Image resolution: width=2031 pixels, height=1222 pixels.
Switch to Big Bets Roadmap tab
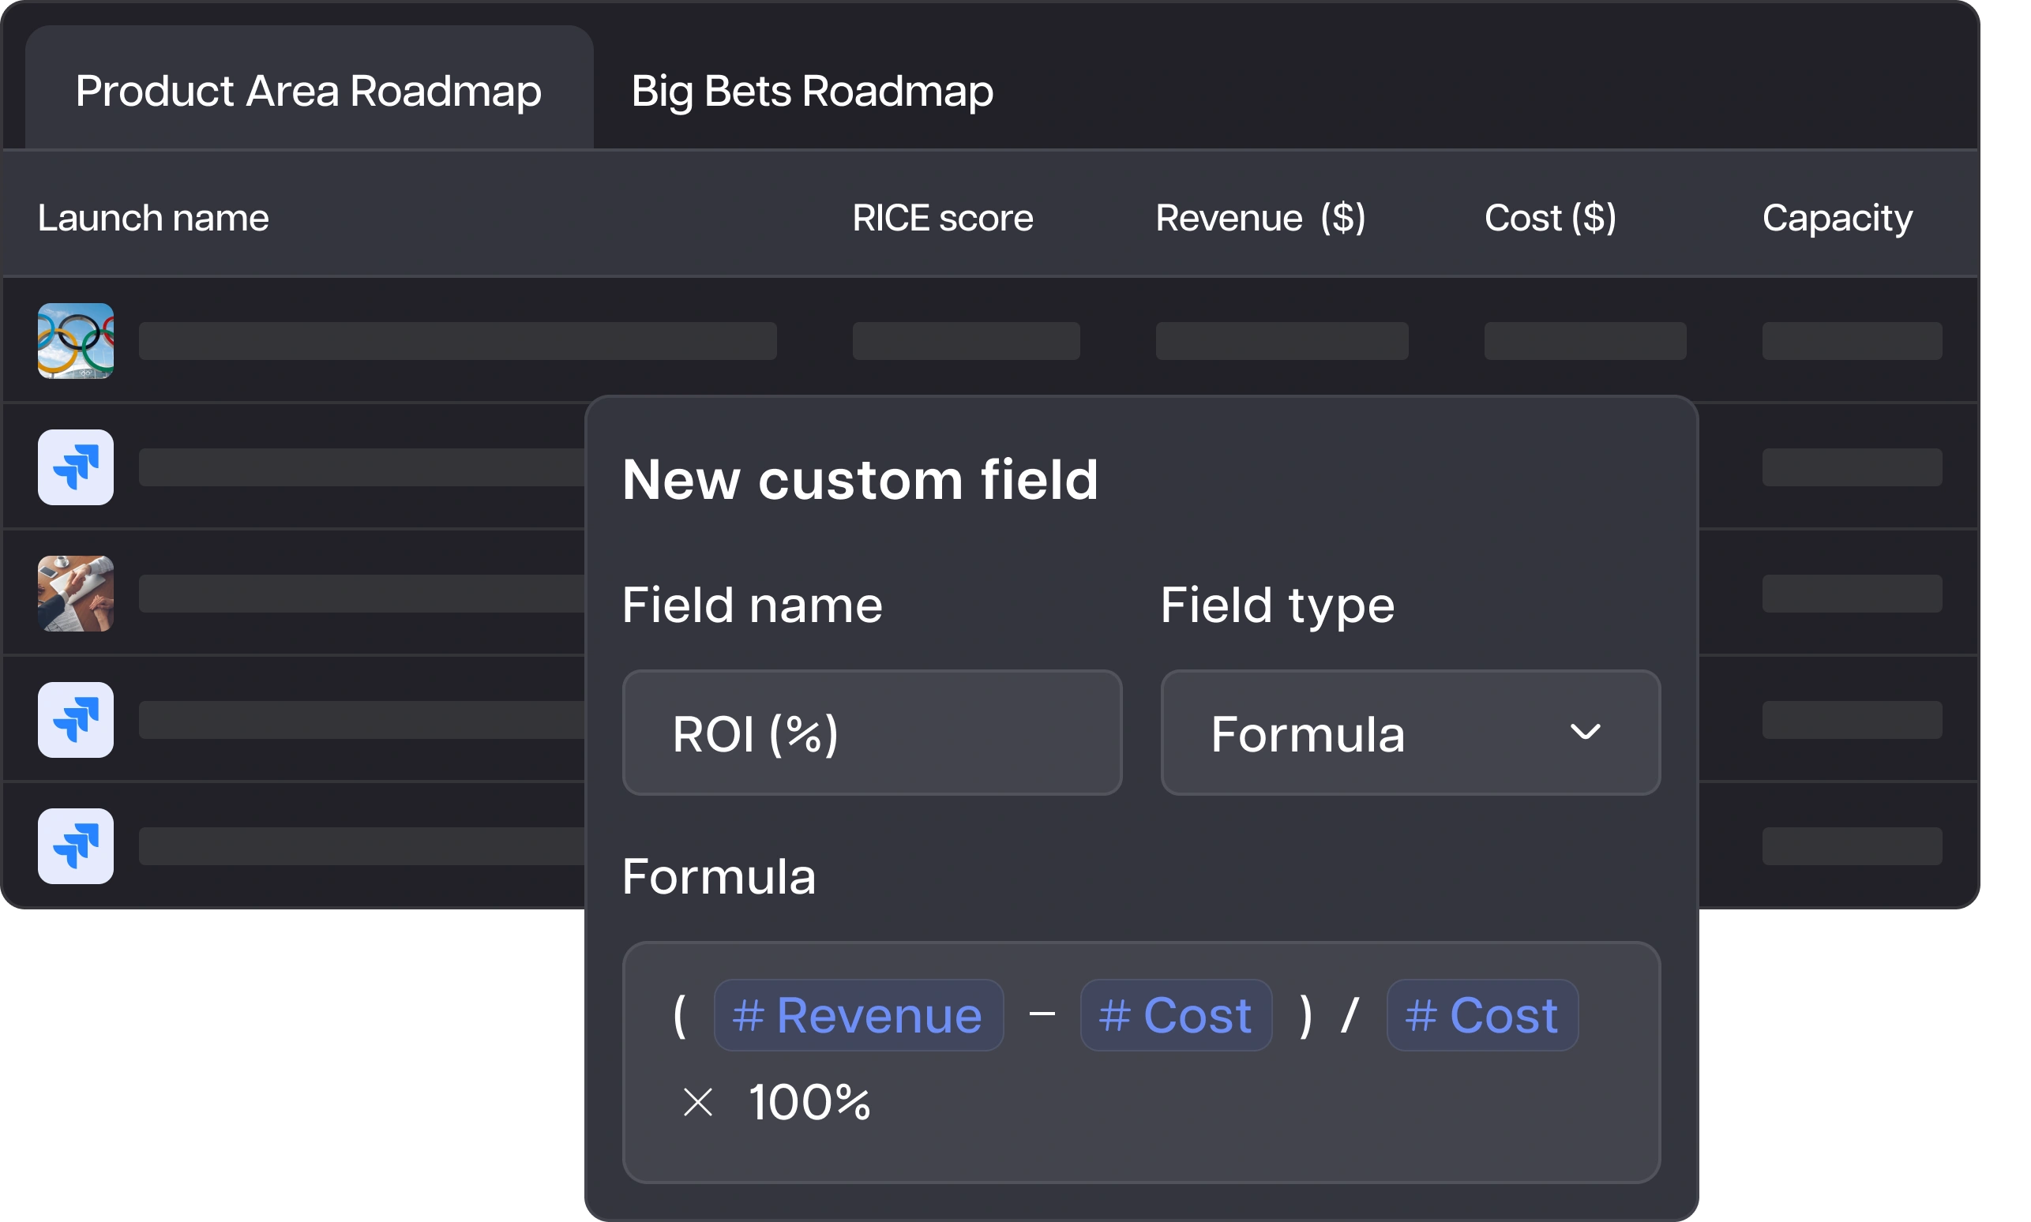811,91
